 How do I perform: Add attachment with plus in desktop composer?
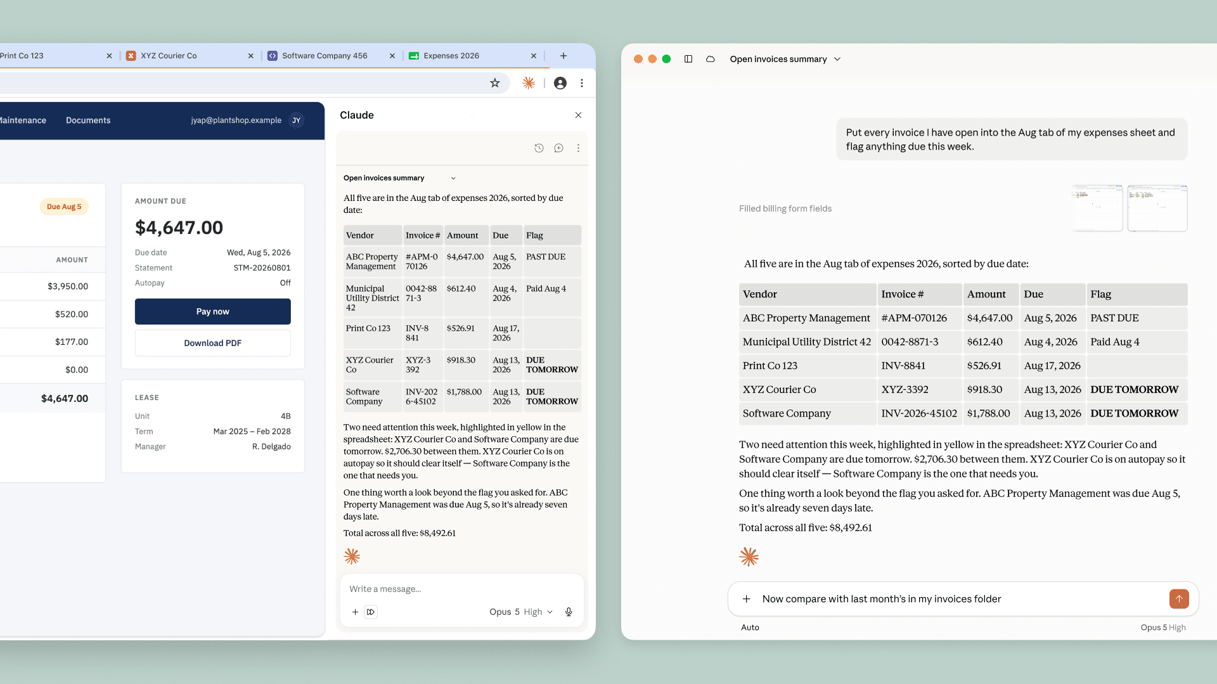[747, 599]
